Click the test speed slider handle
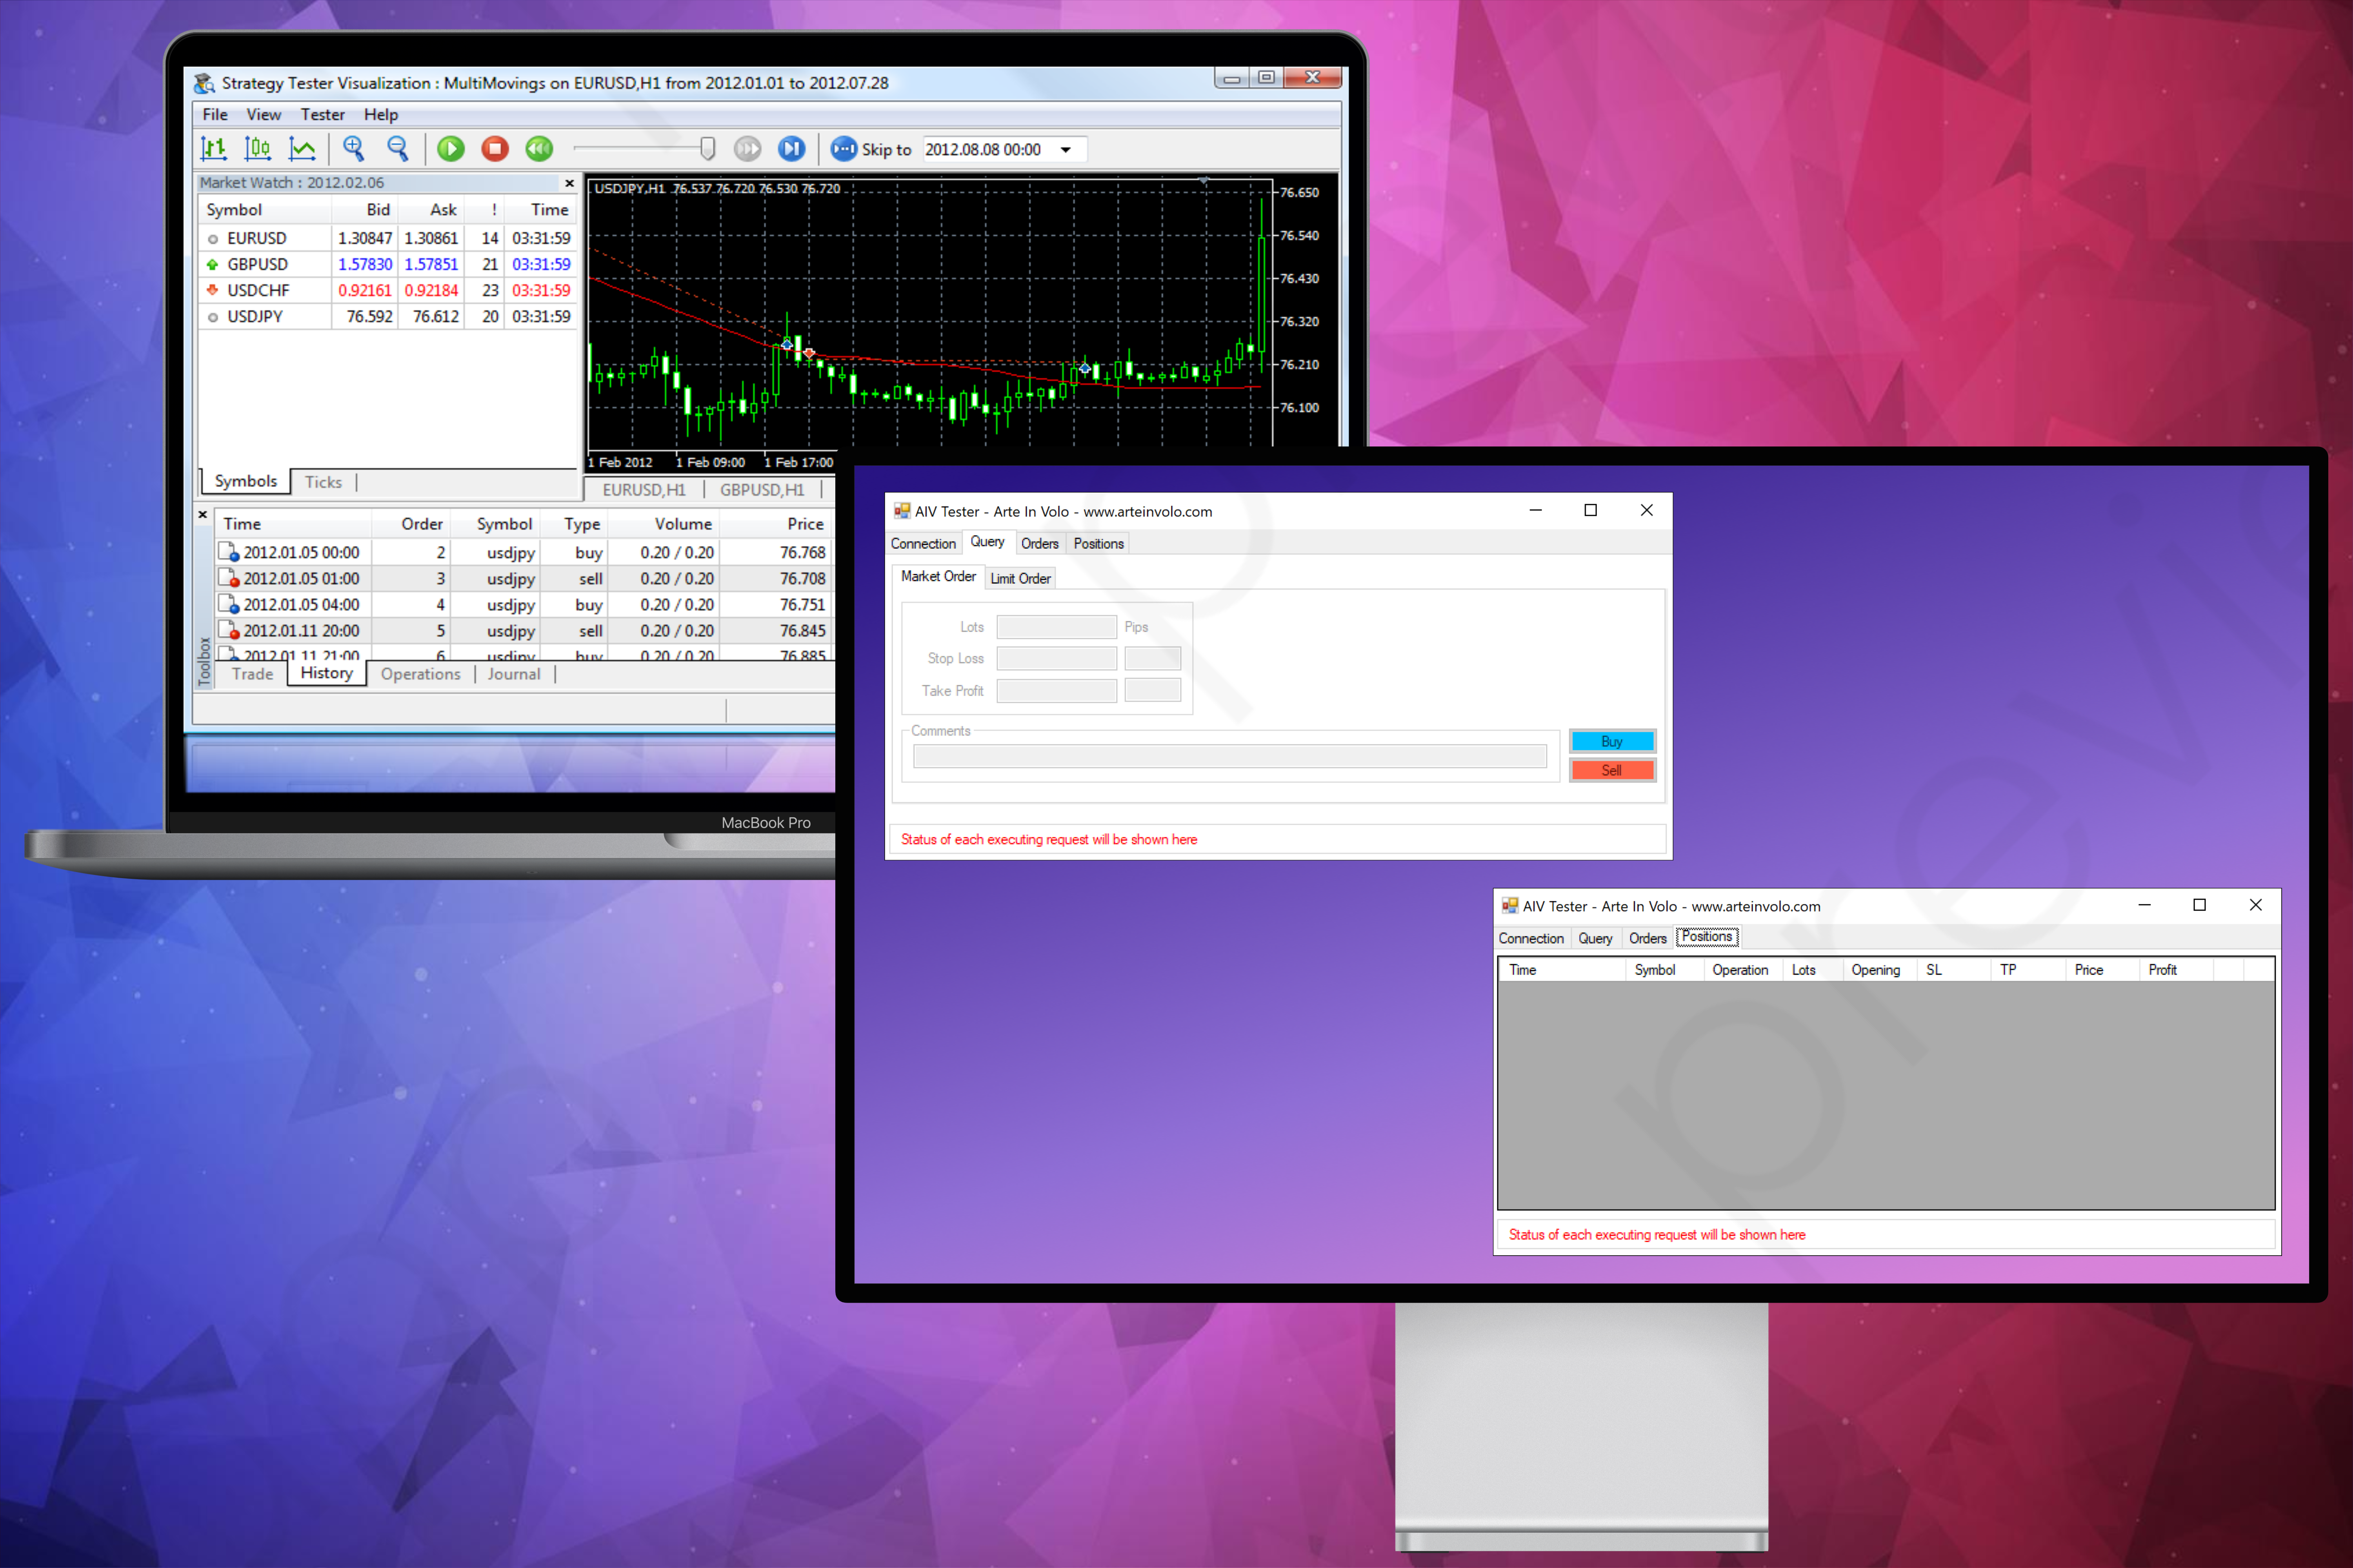 (707, 149)
